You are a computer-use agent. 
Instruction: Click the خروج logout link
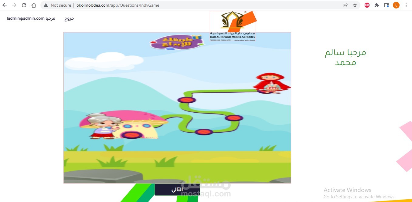69,18
